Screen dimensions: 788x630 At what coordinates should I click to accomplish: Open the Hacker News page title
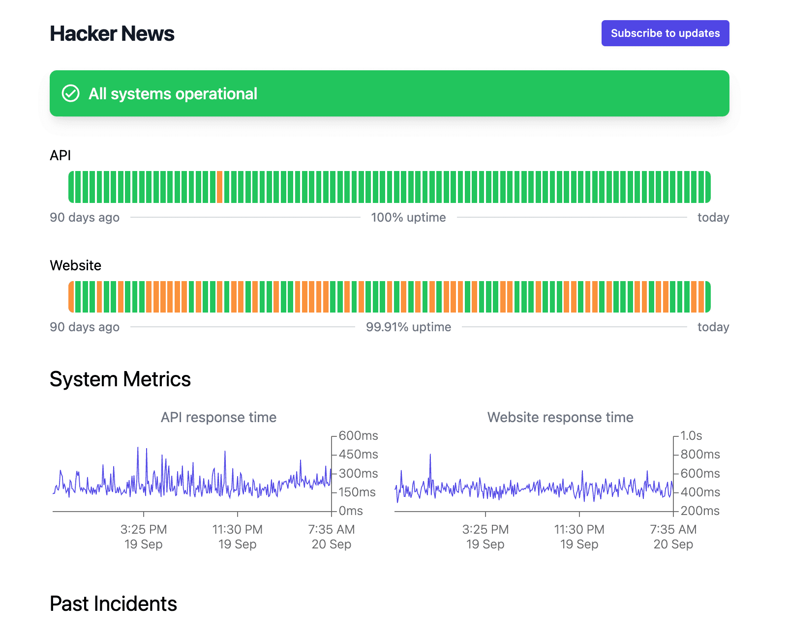pyautogui.click(x=112, y=34)
